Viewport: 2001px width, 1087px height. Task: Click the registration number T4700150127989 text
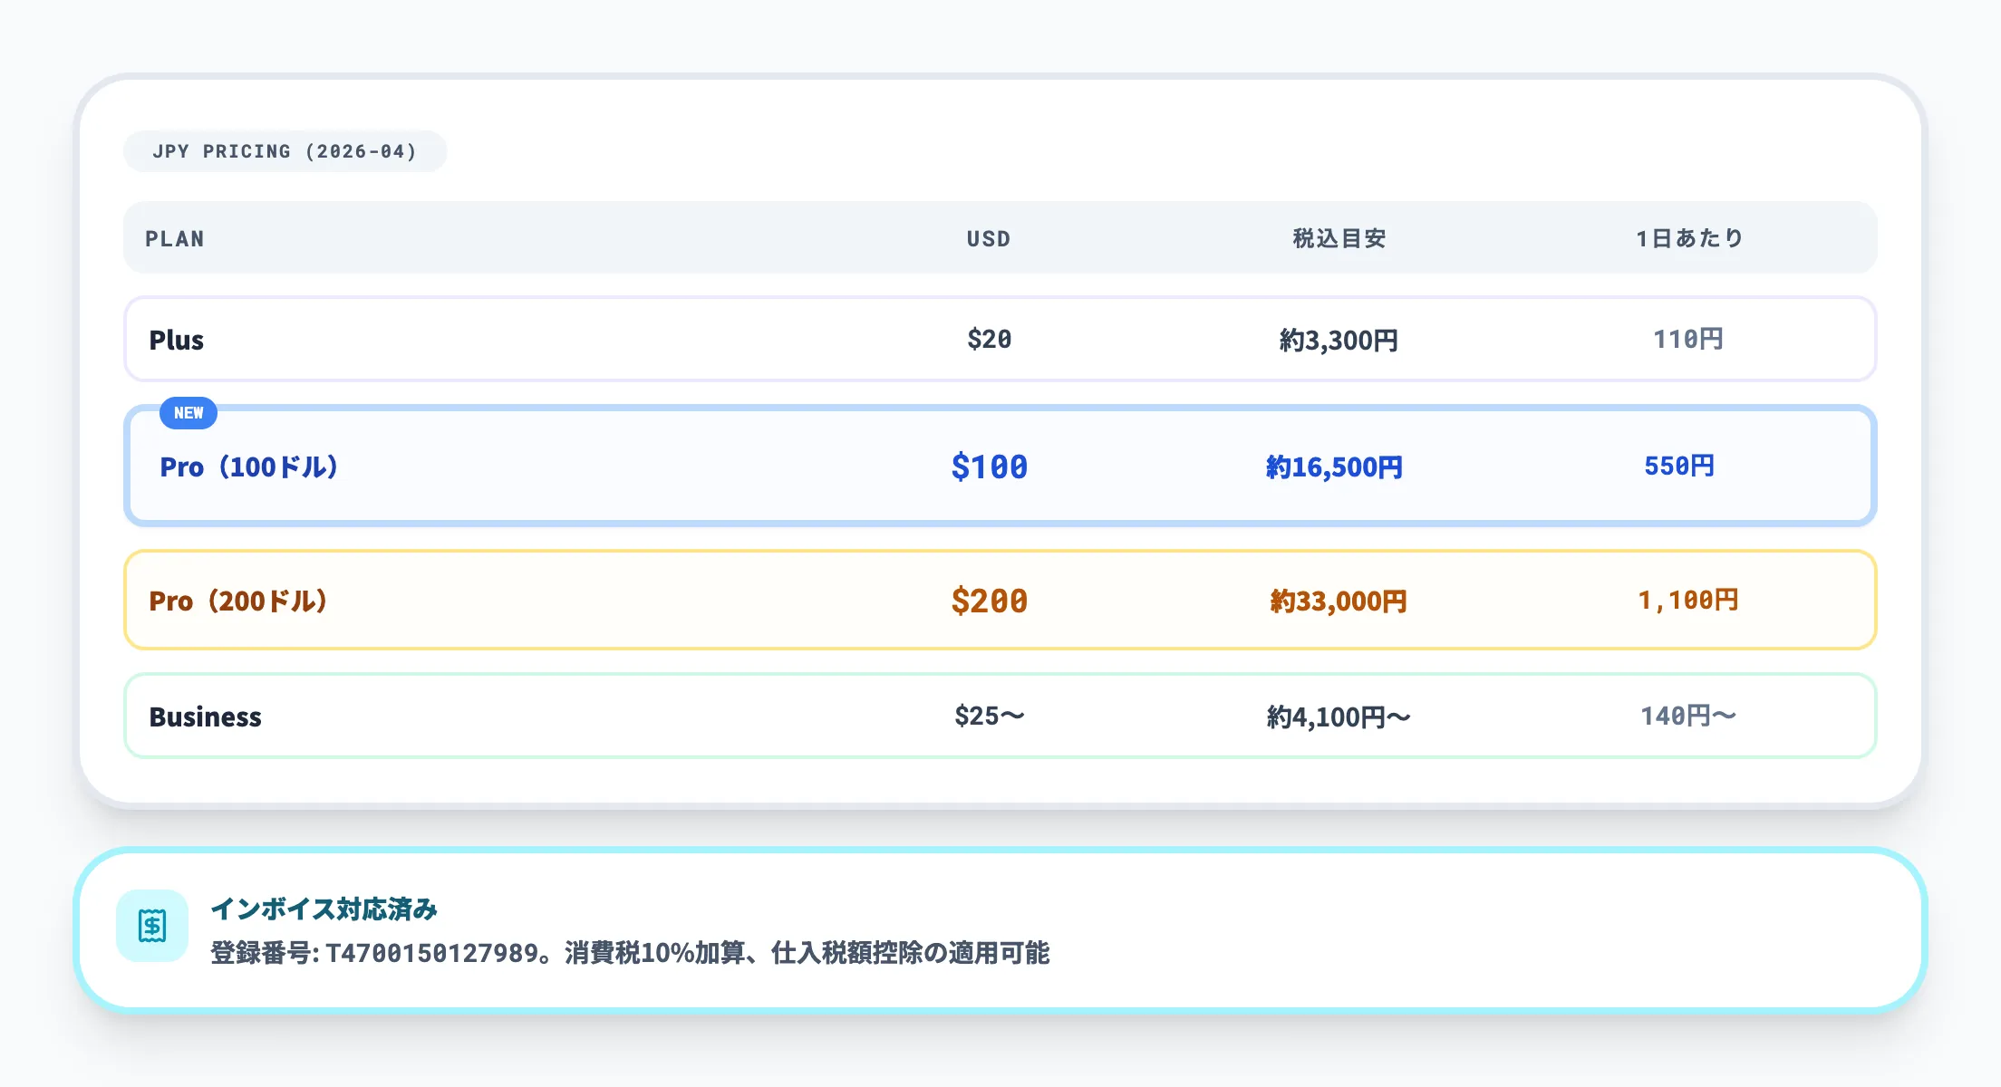[x=432, y=953]
